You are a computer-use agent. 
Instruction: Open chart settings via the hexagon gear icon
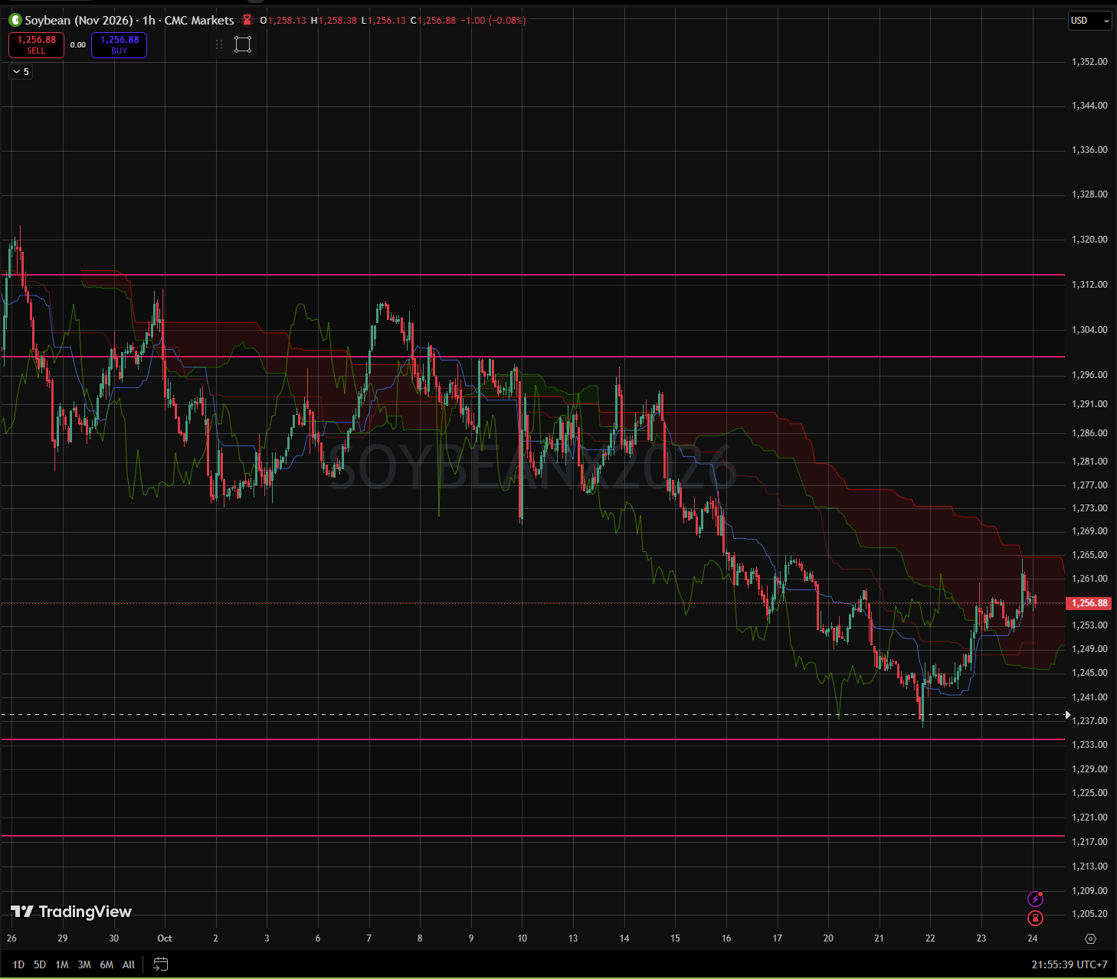click(1091, 938)
